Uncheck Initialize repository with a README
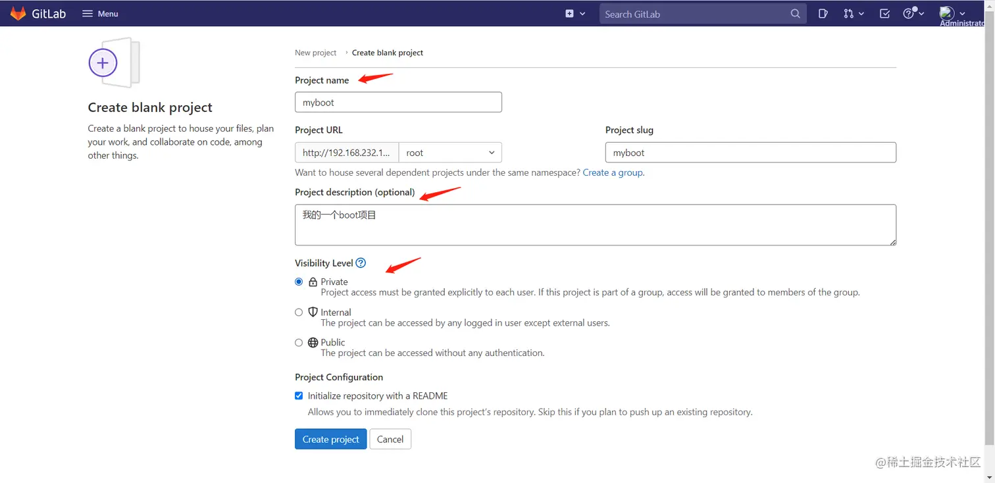 (x=299, y=396)
